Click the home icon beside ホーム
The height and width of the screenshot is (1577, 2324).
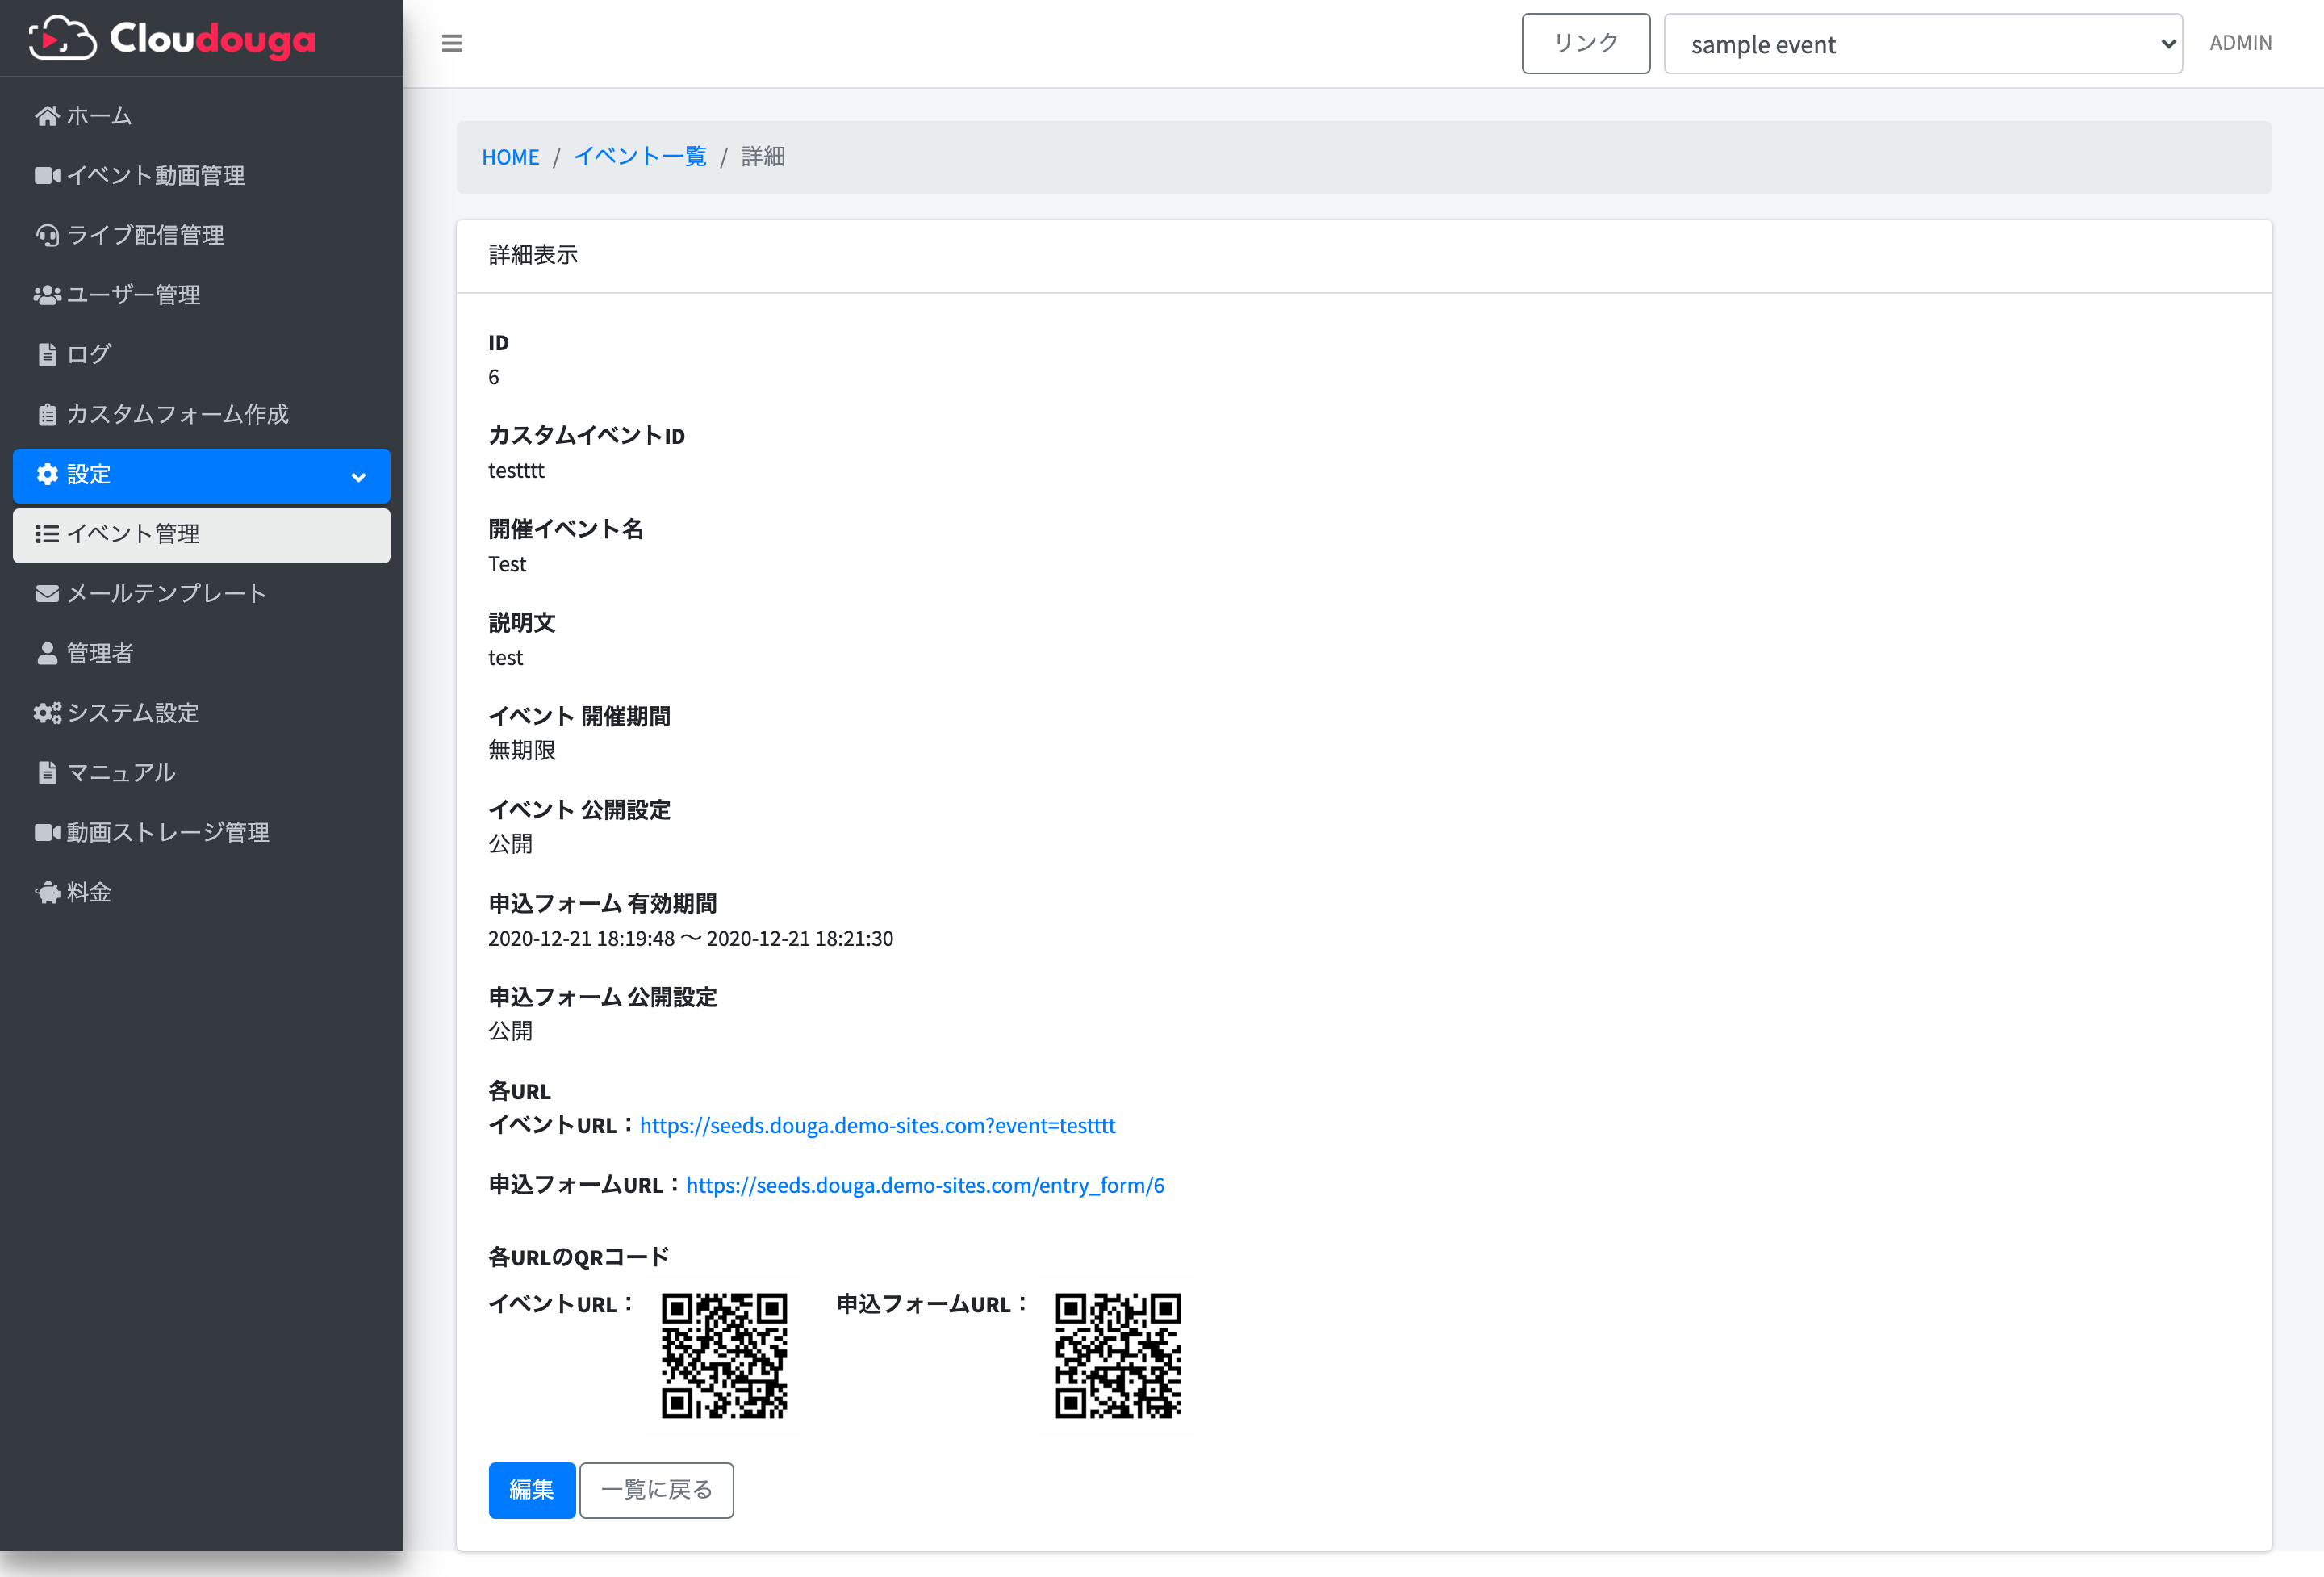tap(47, 116)
